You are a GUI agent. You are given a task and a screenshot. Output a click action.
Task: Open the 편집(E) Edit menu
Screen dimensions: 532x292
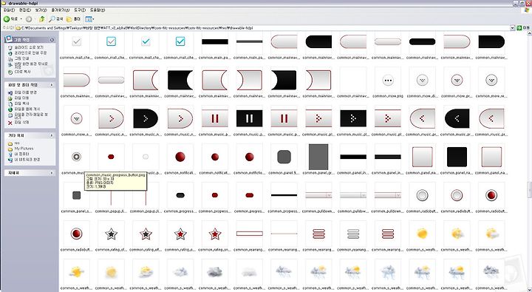coord(25,10)
